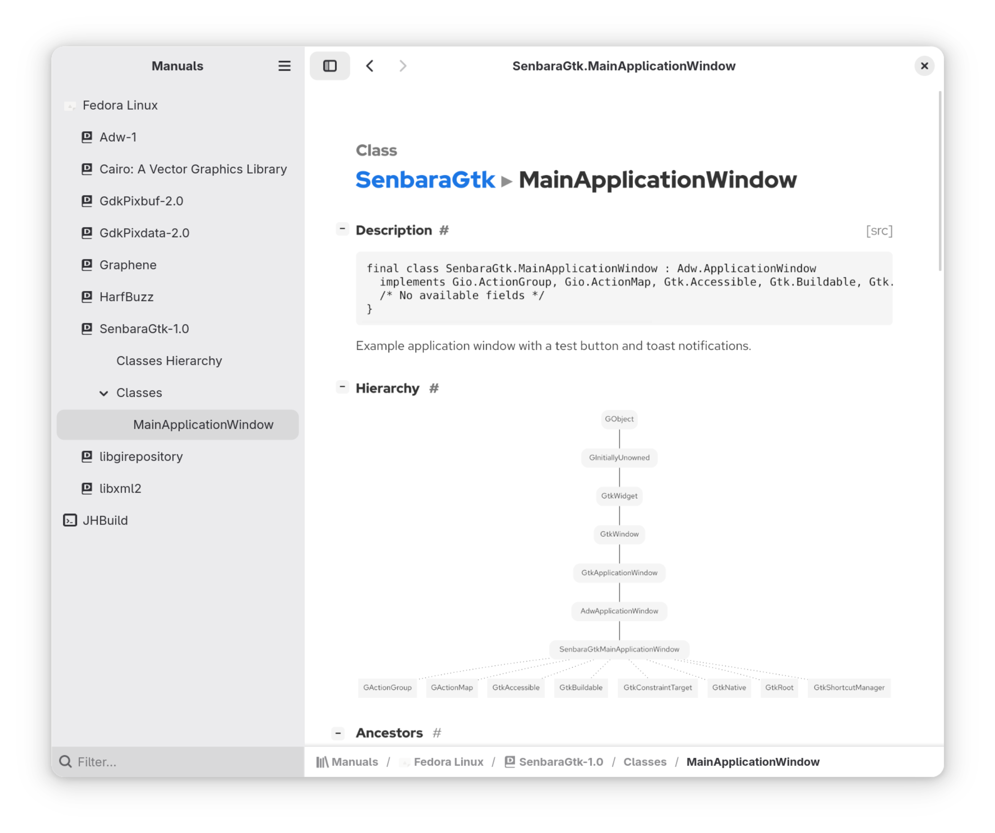This screenshot has height=833, width=995.
Task: Open the libgirepository manual entry
Action: click(177, 456)
